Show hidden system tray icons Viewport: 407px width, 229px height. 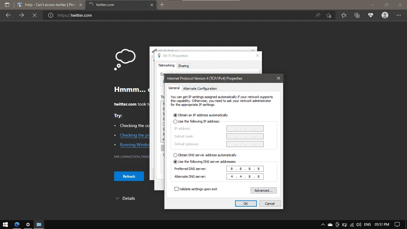pos(323,225)
